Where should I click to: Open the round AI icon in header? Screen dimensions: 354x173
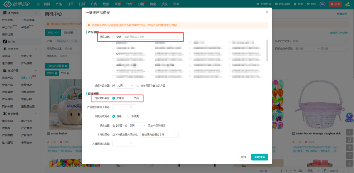tap(323, 4)
